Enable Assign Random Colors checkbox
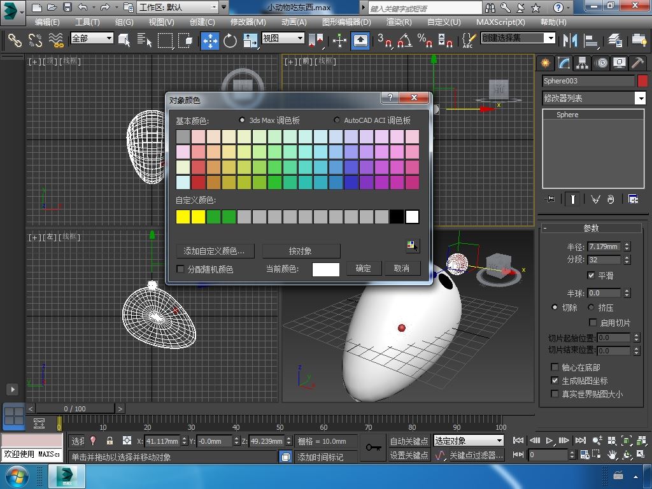Image resolution: width=652 pixels, height=489 pixels. [180, 269]
